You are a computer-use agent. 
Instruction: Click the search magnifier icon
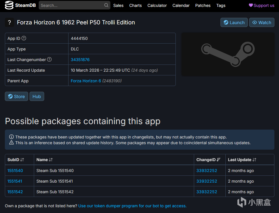pos(106,5)
